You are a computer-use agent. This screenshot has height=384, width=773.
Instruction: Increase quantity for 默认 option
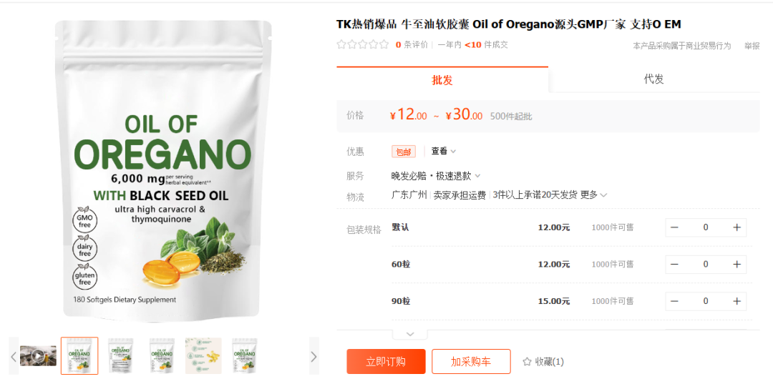coord(736,227)
